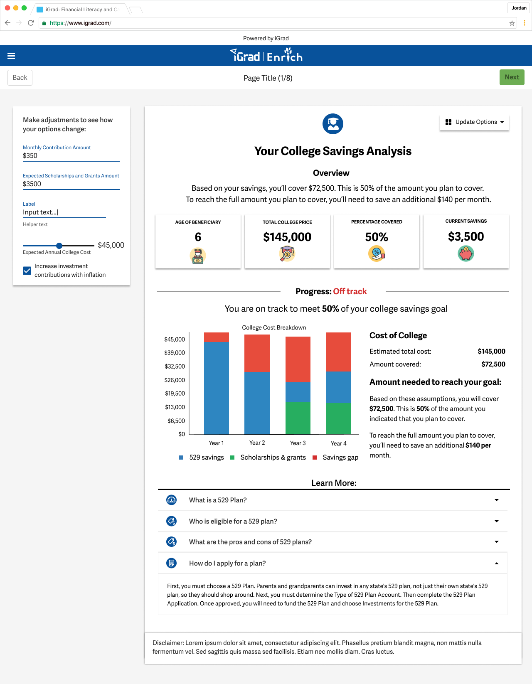Click the secure padlock icon in the address bar

tap(44, 23)
